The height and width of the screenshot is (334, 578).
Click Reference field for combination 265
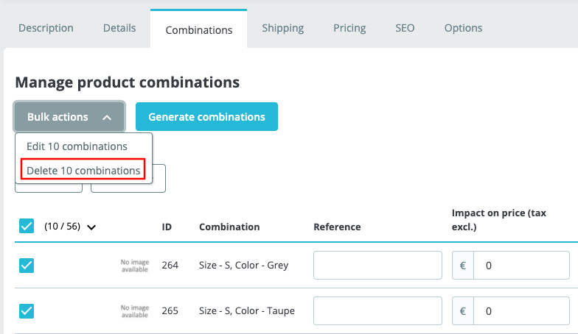[377, 311]
